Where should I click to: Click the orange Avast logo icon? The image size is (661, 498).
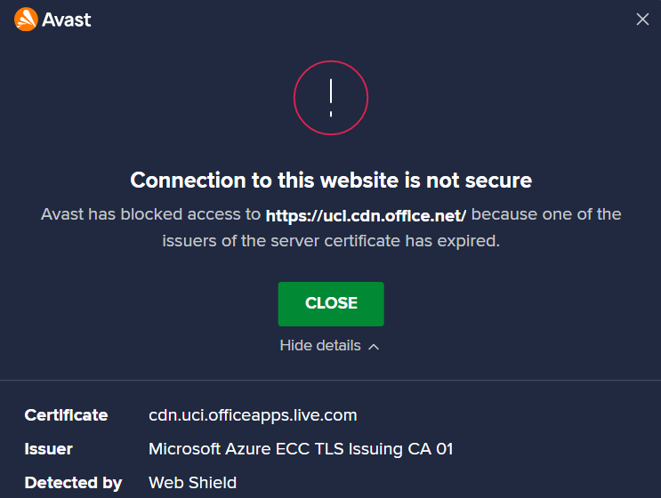(26, 20)
